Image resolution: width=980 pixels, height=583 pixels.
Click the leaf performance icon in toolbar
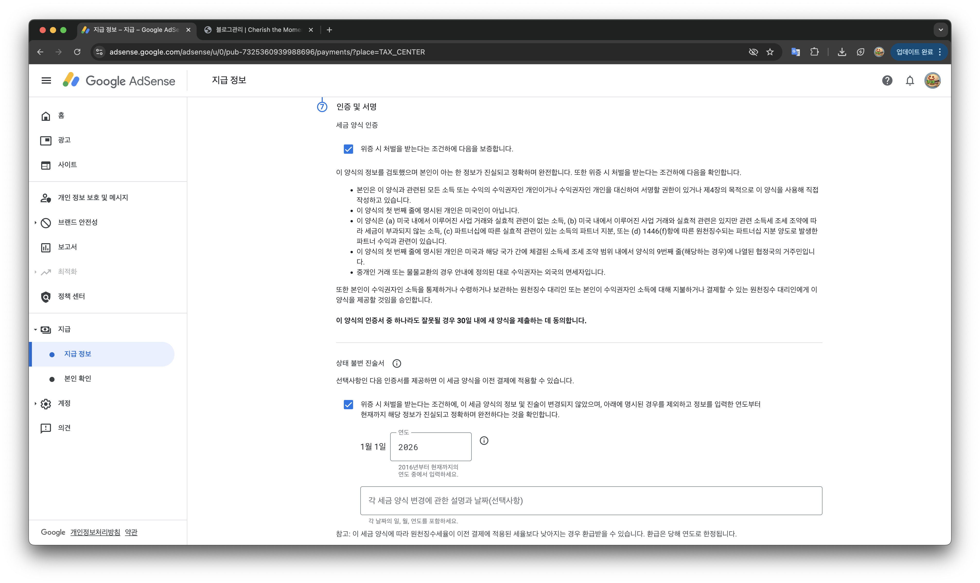click(860, 52)
